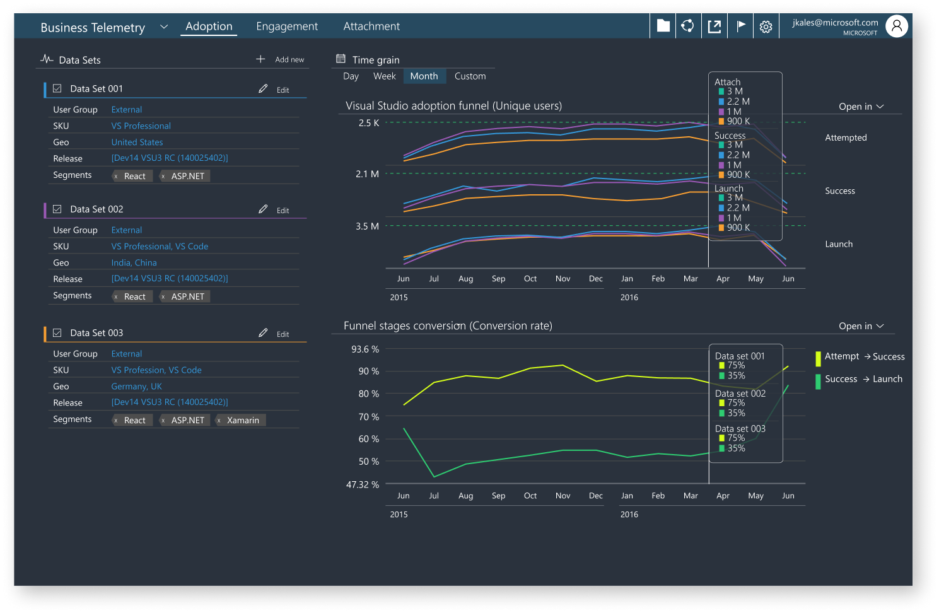Select Week time grain

click(x=385, y=76)
